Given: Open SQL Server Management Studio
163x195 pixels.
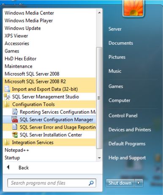Looking at the screenshot, I should click(46, 97).
